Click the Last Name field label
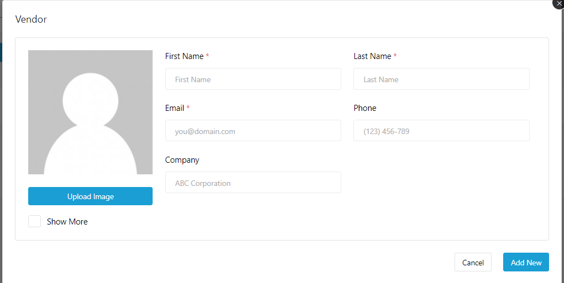This screenshot has height=283, width=564. tap(372, 56)
